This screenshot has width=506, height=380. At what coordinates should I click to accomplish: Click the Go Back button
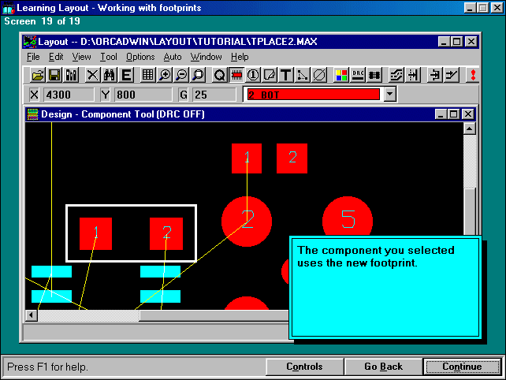pos(383,367)
